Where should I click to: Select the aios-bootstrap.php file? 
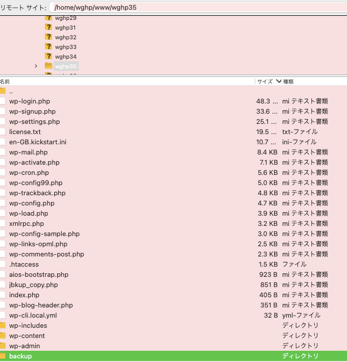(x=39, y=275)
